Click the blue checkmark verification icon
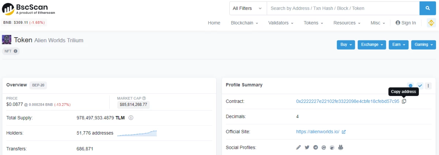 pyautogui.click(x=420, y=86)
